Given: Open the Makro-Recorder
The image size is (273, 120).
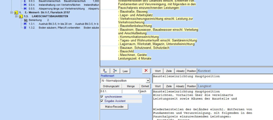Looking at the screenshot, I should coord(114,107).
